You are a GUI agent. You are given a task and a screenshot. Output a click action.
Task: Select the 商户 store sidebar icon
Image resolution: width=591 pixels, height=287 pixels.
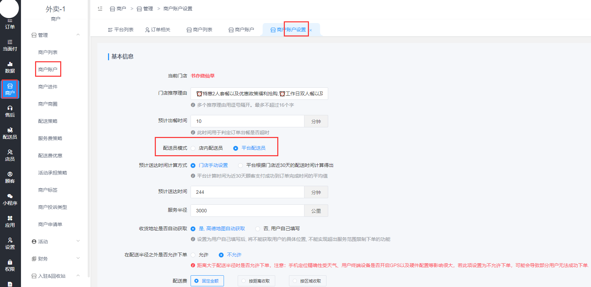(x=10, y=89)
